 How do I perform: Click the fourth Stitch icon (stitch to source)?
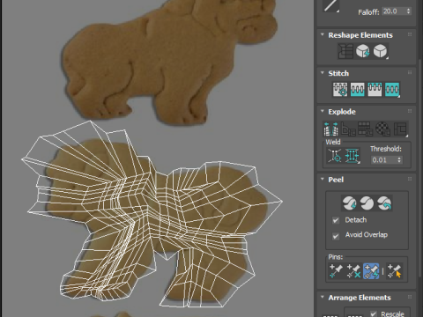[392, 90]
